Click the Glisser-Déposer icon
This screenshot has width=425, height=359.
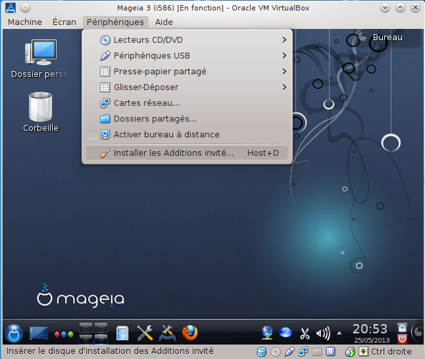point(105,87)
